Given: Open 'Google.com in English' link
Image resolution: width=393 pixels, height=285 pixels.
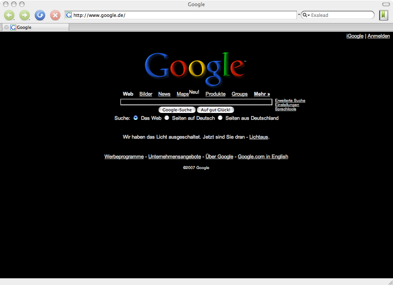Looking at the screenshot, I should point(263,156).
